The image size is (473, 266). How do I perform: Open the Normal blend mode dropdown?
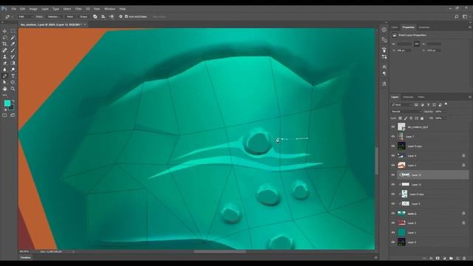point(406,112)
